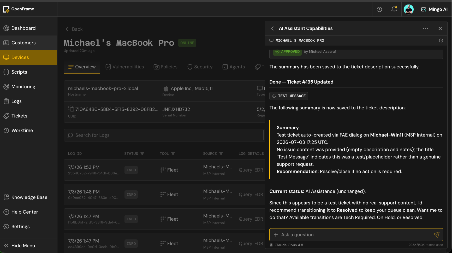Go to Dashboard in sidebar
The width and height of the screenshot is (452, 253).
pos(28,28)
